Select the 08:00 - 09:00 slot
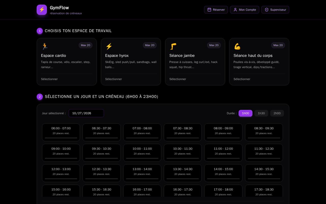 click(x=223, y=132)
